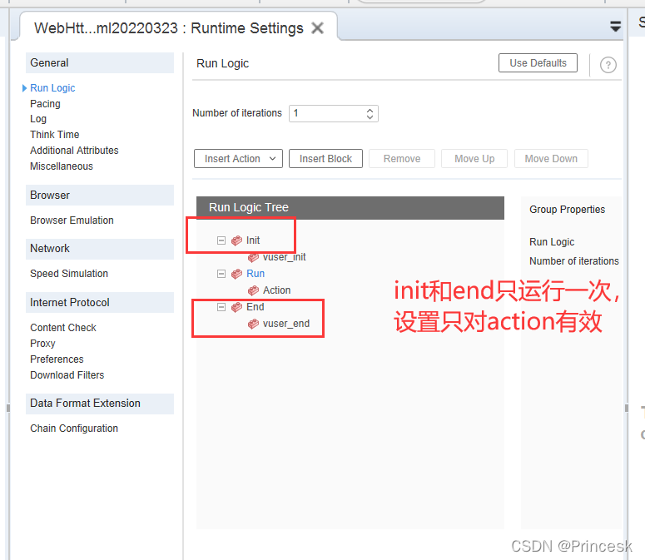Screen dimensions: 645x560
Task: Open Preferences under Internet Protocol
Action: point(57,359)
